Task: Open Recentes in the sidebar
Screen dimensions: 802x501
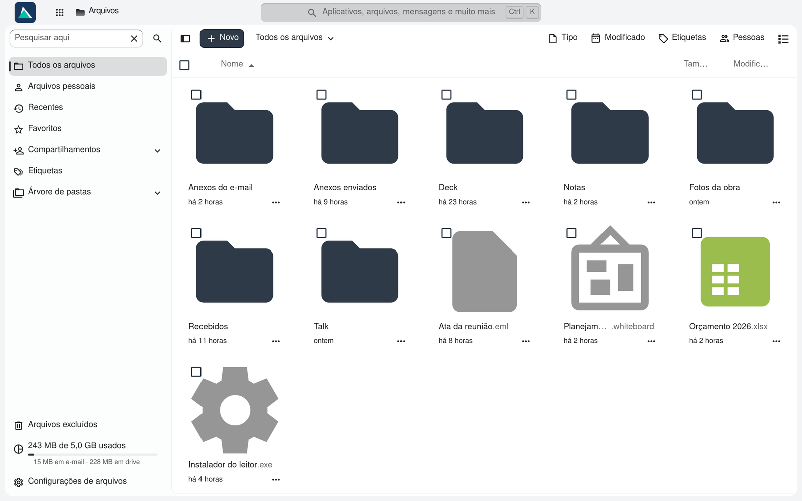Action: (x=88, y=108)
